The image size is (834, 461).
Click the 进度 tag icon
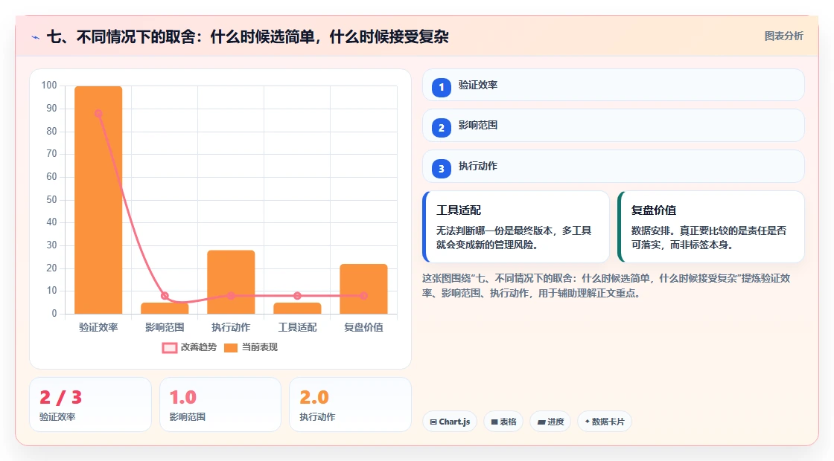click(x=541, y=422)
